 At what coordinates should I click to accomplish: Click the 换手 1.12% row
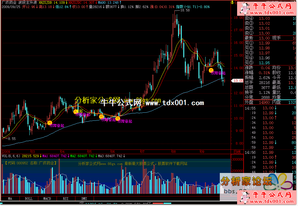coord(257,92)
